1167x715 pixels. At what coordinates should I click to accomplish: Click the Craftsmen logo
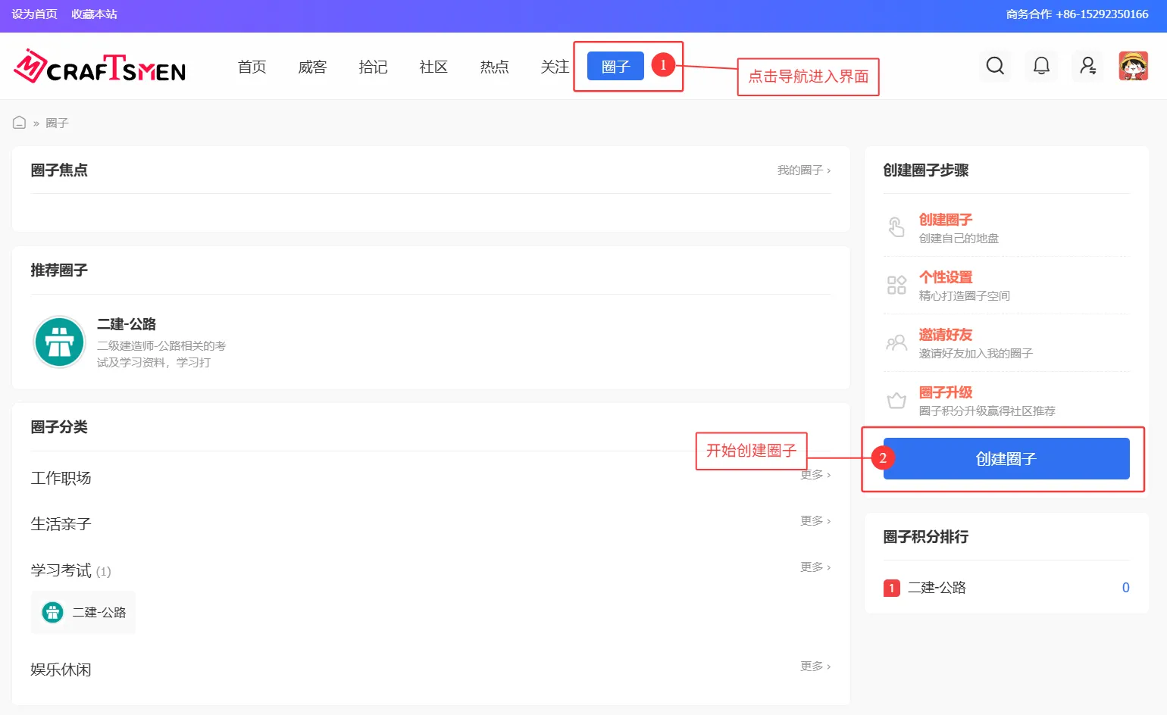pyautogui.click(x=99, y=67)
